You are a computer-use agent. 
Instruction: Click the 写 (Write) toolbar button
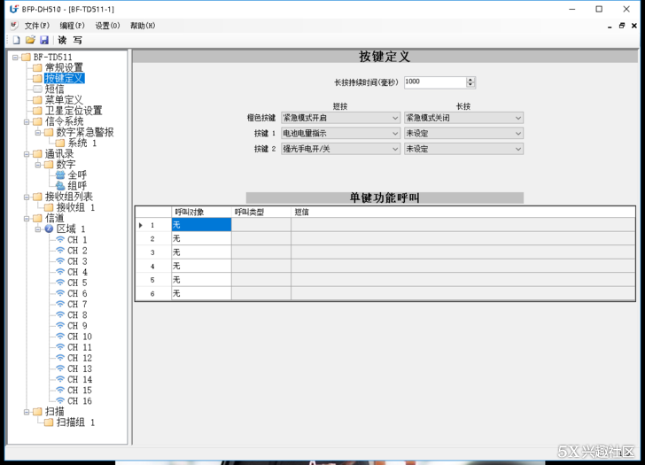click(77, 40)
